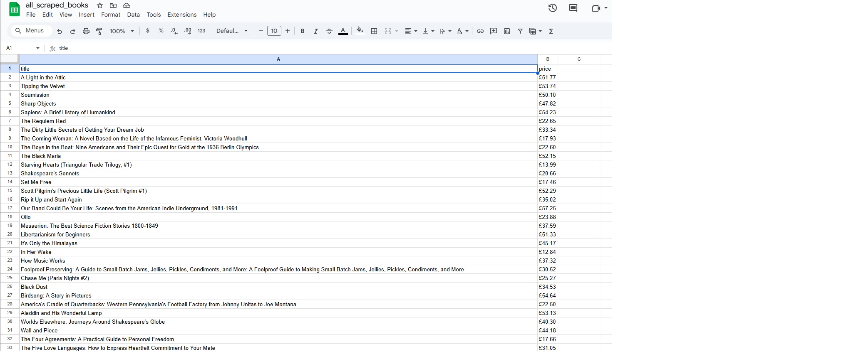This screenshot has width=859, height=359.
Task: Open the Extensions menu
Action: pos(182,15)
